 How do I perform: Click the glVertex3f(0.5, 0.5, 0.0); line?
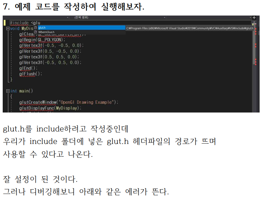point(49,57)
